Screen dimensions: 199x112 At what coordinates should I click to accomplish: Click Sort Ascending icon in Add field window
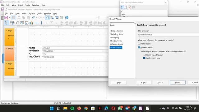coord(122,7)
